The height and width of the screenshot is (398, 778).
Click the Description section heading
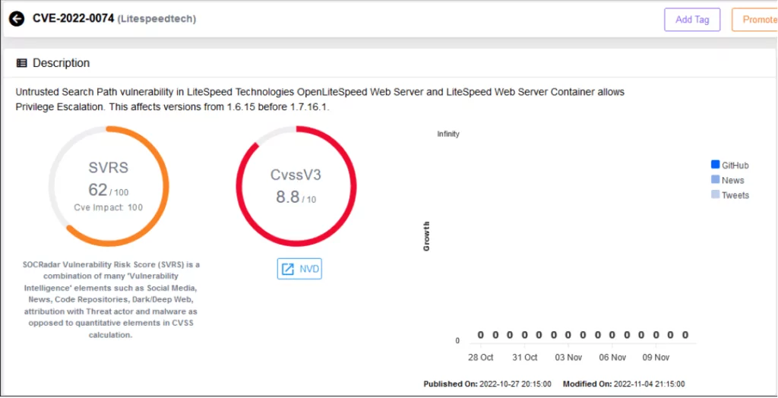click(x=62, y=63)
